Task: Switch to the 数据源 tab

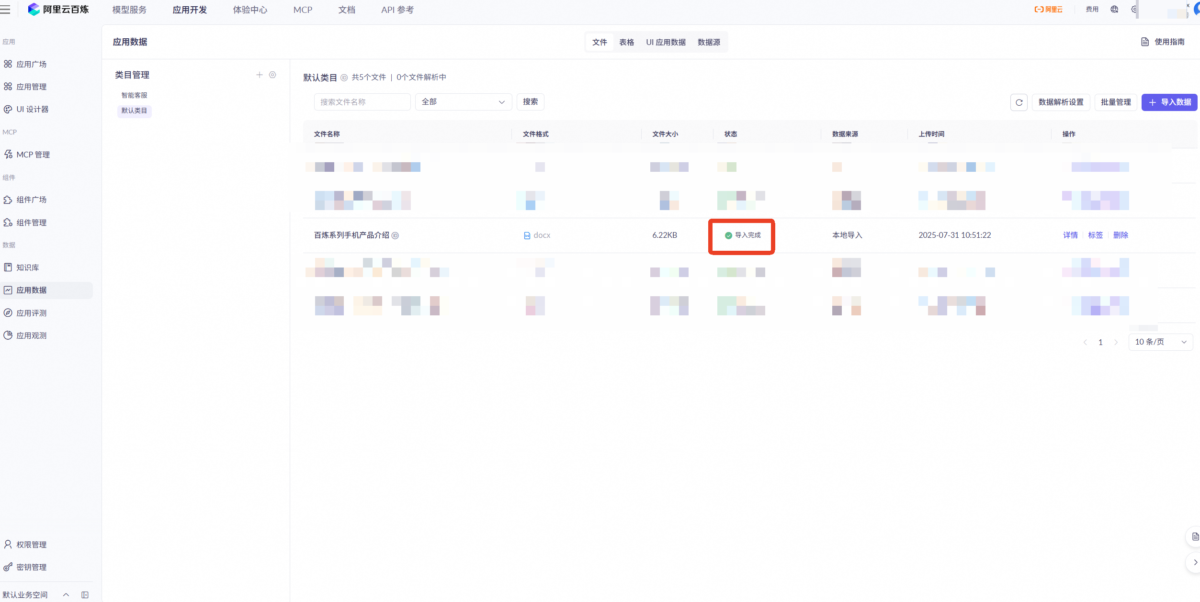Action: (x=709, y=43)
